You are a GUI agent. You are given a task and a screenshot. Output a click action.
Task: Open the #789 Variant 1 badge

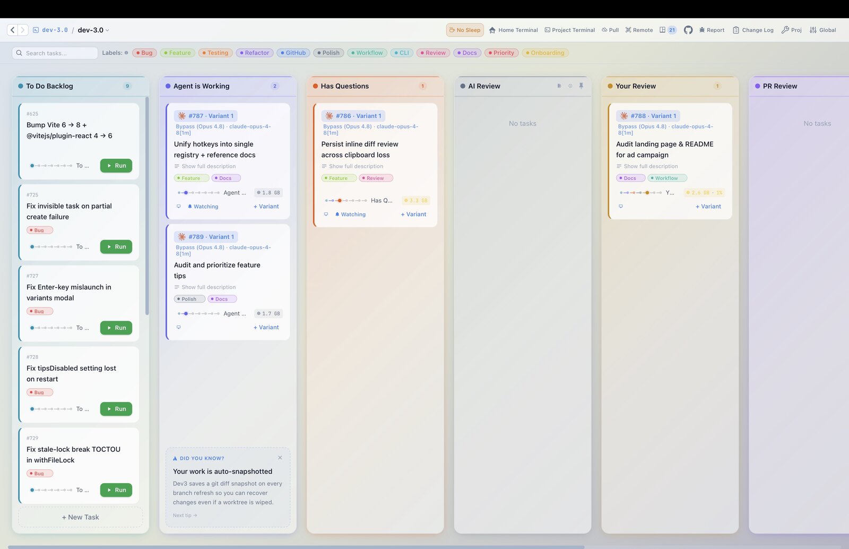click(x=206, y=237)
